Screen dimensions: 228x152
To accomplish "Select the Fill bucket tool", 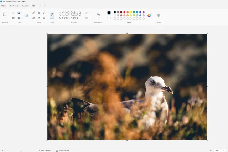I will pyautogui.click(x=39, y=12).
